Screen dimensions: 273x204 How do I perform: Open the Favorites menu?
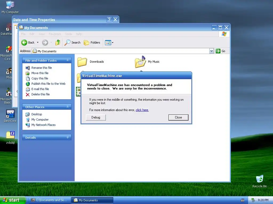coord(55,34)
